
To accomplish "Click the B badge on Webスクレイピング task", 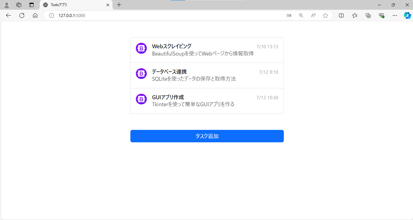I will (x=141, y=48).
